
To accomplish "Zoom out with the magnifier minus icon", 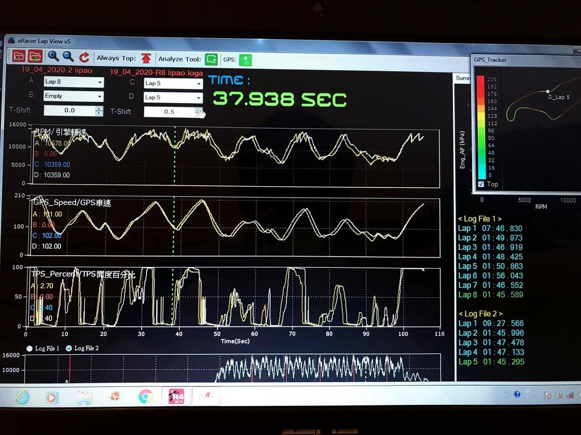I will click(x=68, y=57).
